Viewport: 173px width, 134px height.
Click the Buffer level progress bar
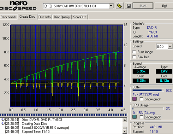148,91
